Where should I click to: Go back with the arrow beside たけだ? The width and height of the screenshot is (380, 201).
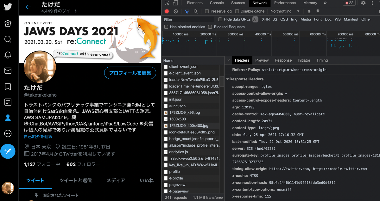pos(28,7)
